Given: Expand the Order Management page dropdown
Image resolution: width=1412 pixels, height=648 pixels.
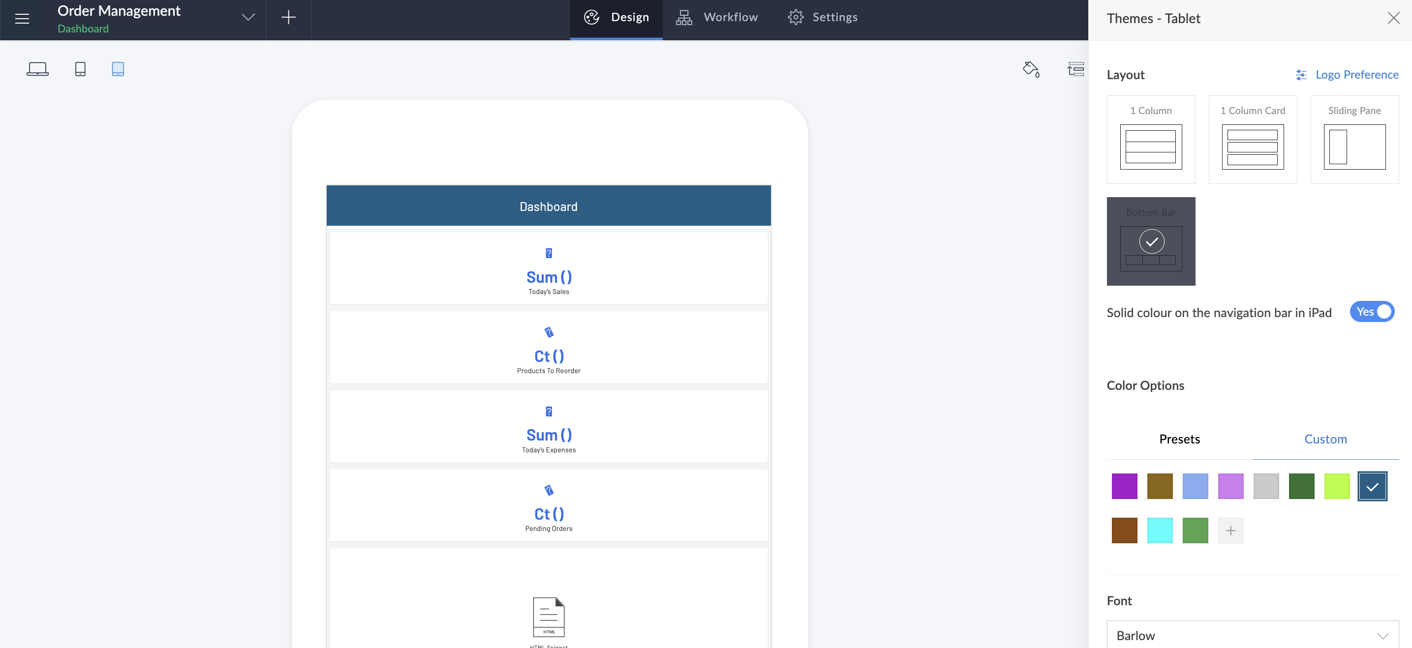Looking at the screenshot, I should (248, 18).
